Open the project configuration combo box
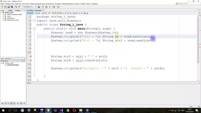The height and width of the screenshot is (113, 201). pos(30,7)
